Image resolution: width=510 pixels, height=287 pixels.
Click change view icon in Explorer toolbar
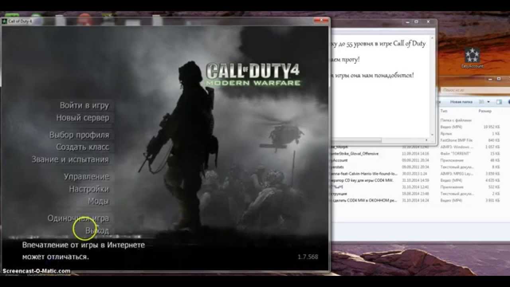click(x=482, y=102)
